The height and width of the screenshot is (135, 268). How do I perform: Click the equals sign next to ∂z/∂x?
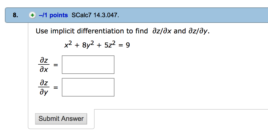pyautogui.click(x=56, y=65)
